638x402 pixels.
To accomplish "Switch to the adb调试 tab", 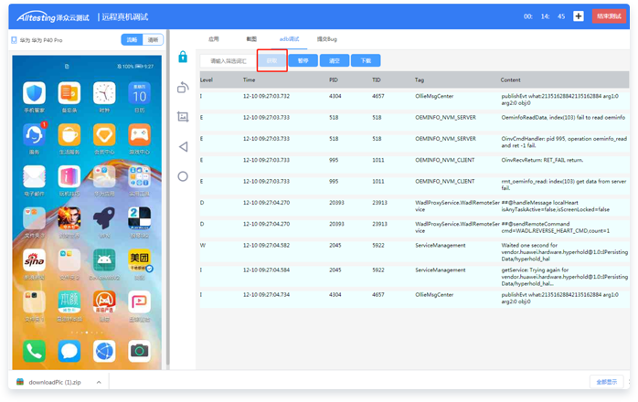I will [x=289, y=39].
